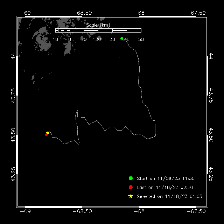
Task: Select the yellow star marker on the map
Action: [48, 133]
